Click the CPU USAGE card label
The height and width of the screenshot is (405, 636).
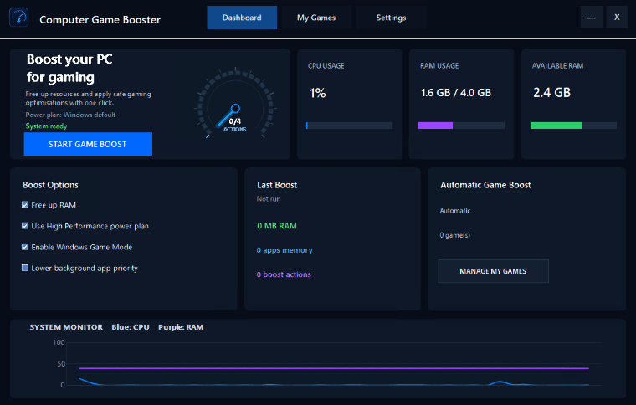click(326, 65)
